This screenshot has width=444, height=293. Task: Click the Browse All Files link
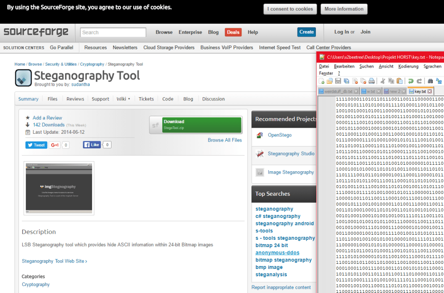225,140
